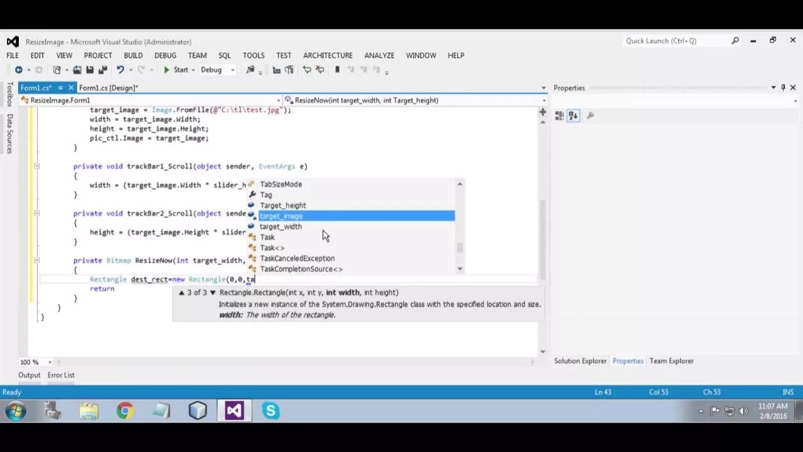Show previous overload in signature tooltip
The height and width of the screenshot is (452, 803).
(x=181, y=293)
